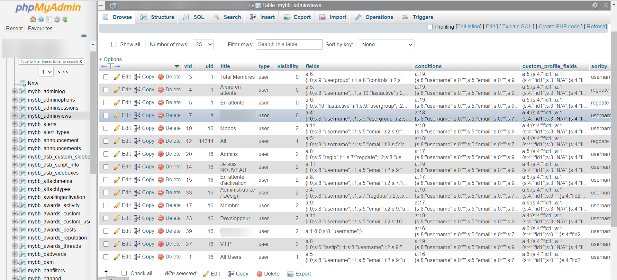Open the Sort by key dropdown
The image size is (617, 280).
tap(386, 44)
